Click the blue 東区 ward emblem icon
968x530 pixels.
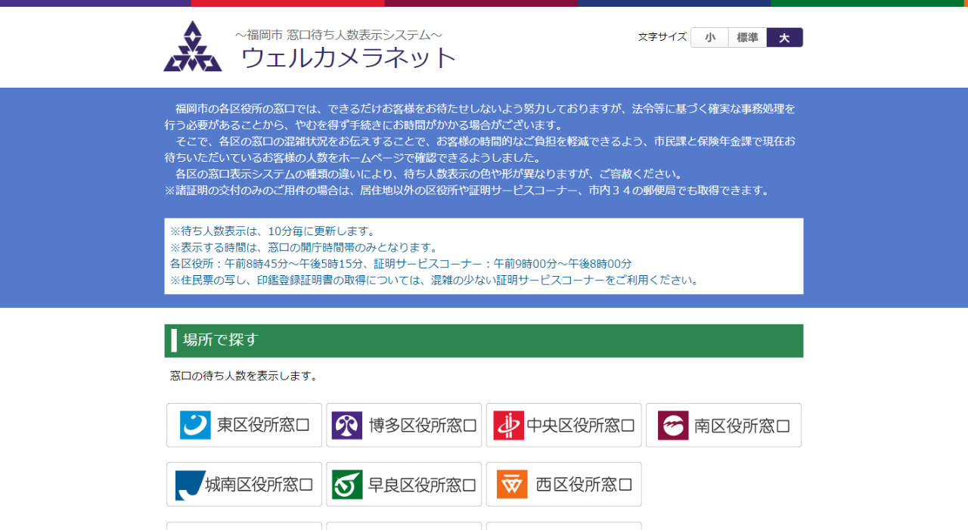(x=195, y=425)
